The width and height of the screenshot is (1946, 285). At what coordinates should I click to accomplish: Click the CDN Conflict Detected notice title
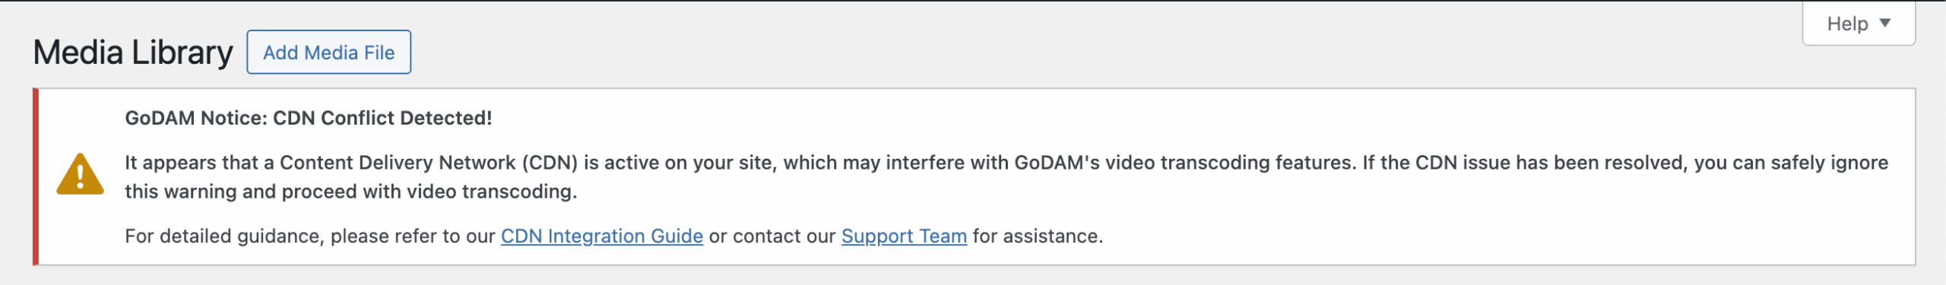309,118
